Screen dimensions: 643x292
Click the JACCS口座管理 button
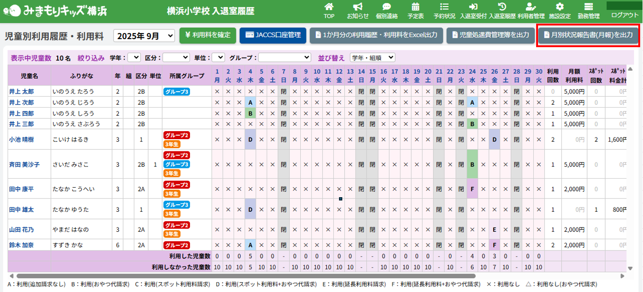pos(273,35)
